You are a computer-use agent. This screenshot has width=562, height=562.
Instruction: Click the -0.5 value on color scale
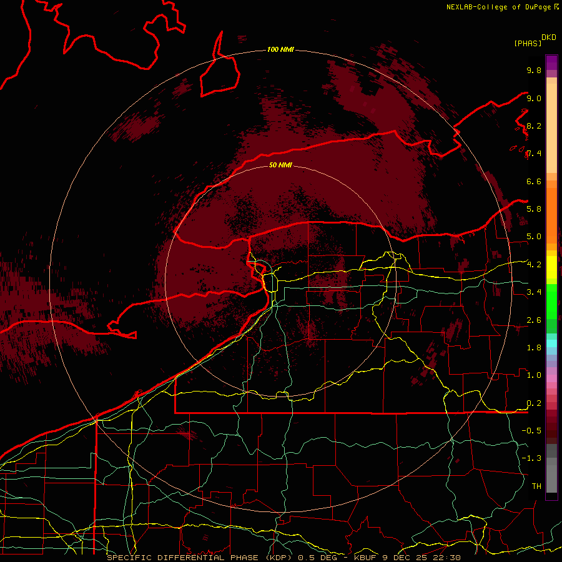tap(531, 430)
